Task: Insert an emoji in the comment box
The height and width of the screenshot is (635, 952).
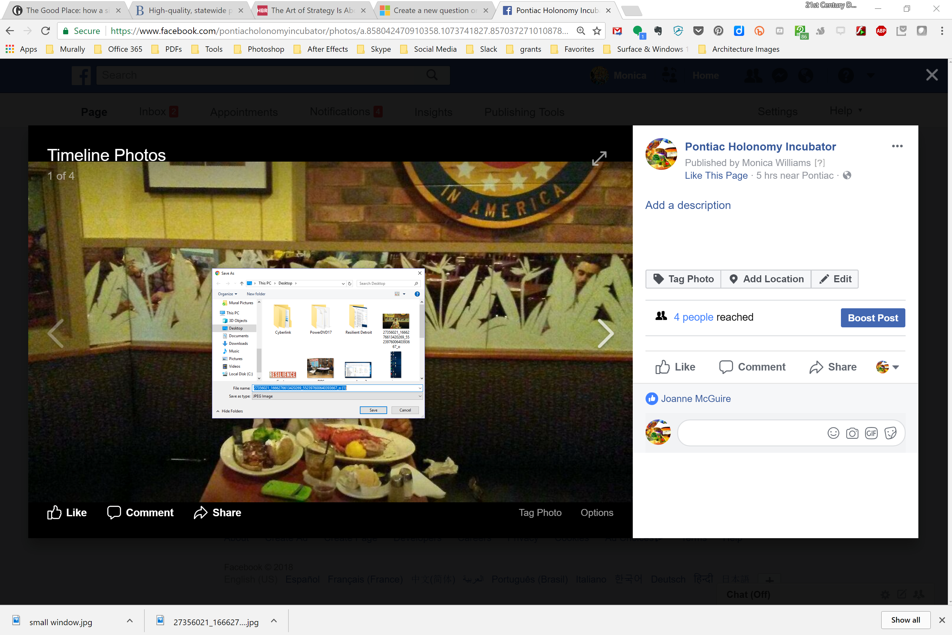Action: point(833,433)
